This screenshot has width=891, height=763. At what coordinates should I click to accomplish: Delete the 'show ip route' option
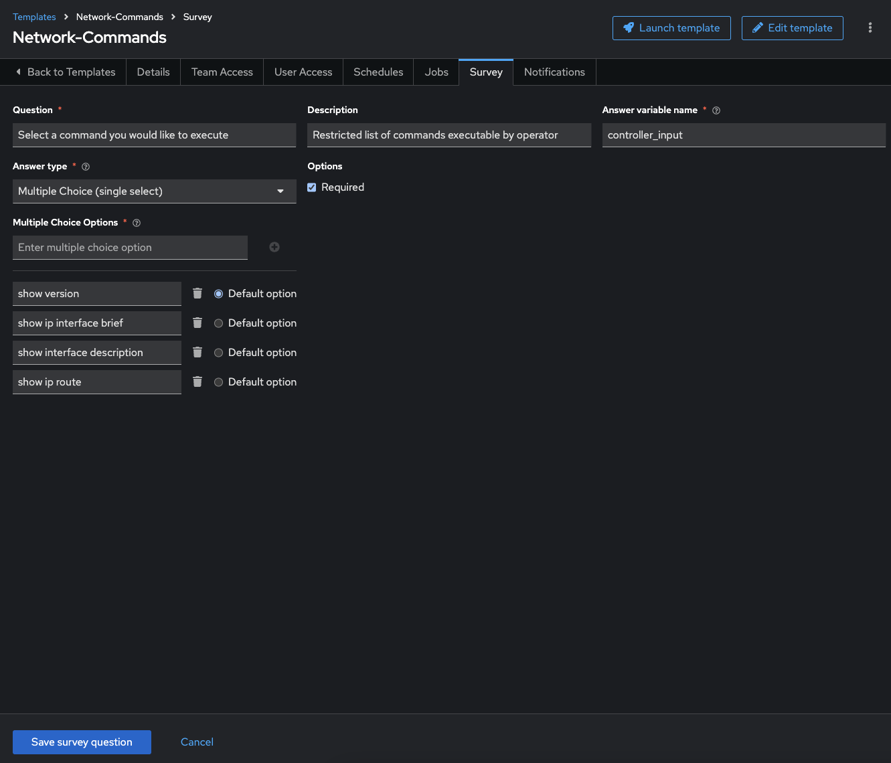click(197, 381)
